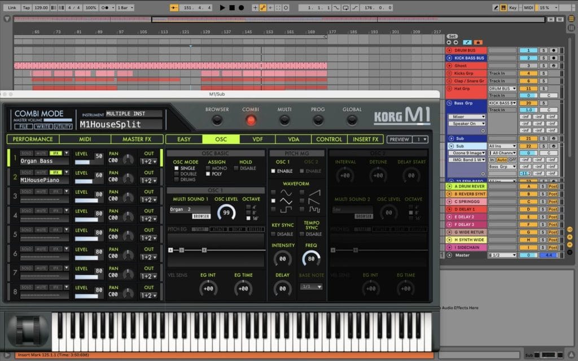This screenshot has height=361, width=578.
Task: Stop playback with the Stop button
Action: coord(231,8)
